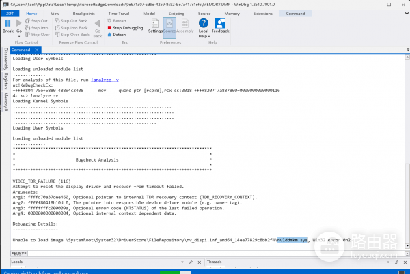The image size is (410, 274).
Task: Open the Source ribbon tab
Action: pyautogui.click(x=204, y=14)
